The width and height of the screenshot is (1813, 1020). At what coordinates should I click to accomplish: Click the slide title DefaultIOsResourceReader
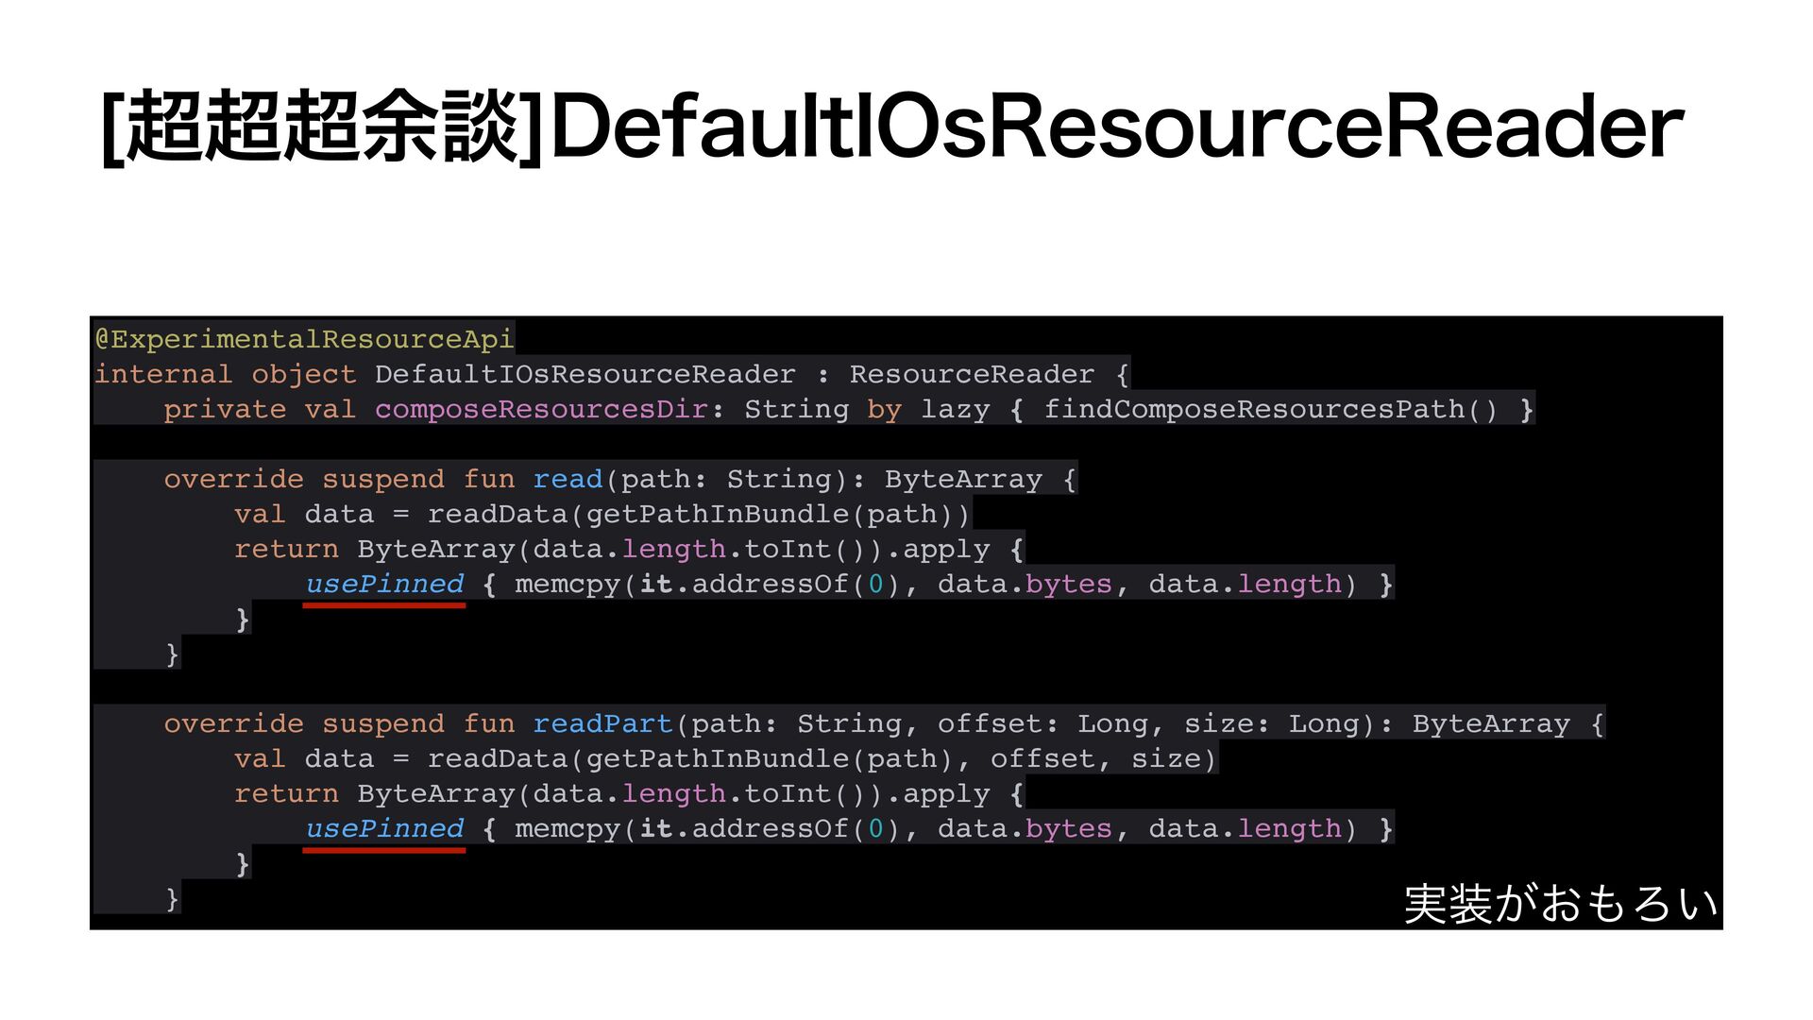[1116, 127]
